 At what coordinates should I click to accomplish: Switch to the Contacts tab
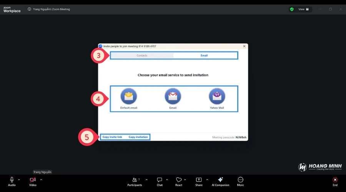coord(142,55)
